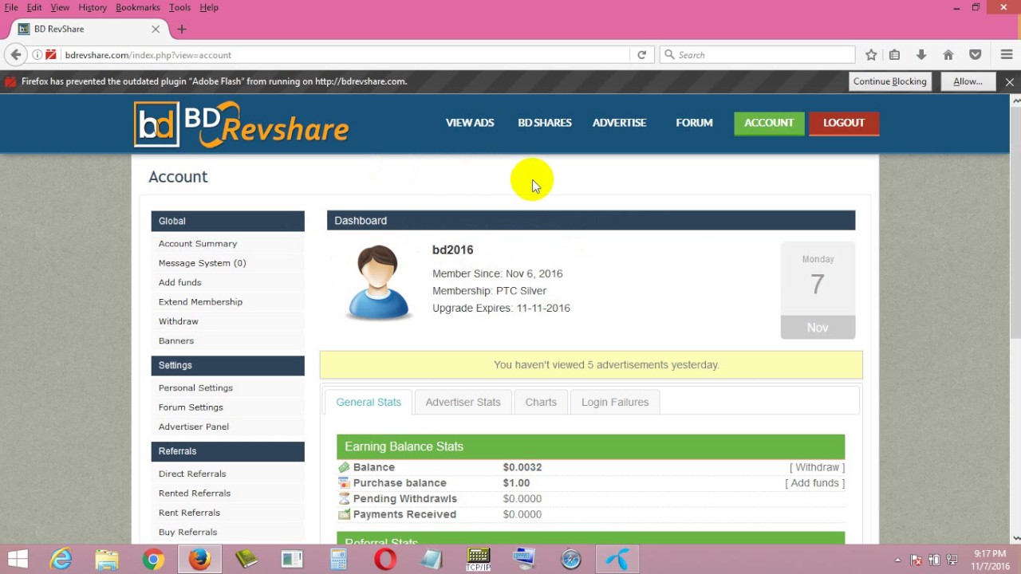Open ADVERTISE navigation link
Image resolution: width=1021 pixels, height=574 pixels.
coord(619,123)
